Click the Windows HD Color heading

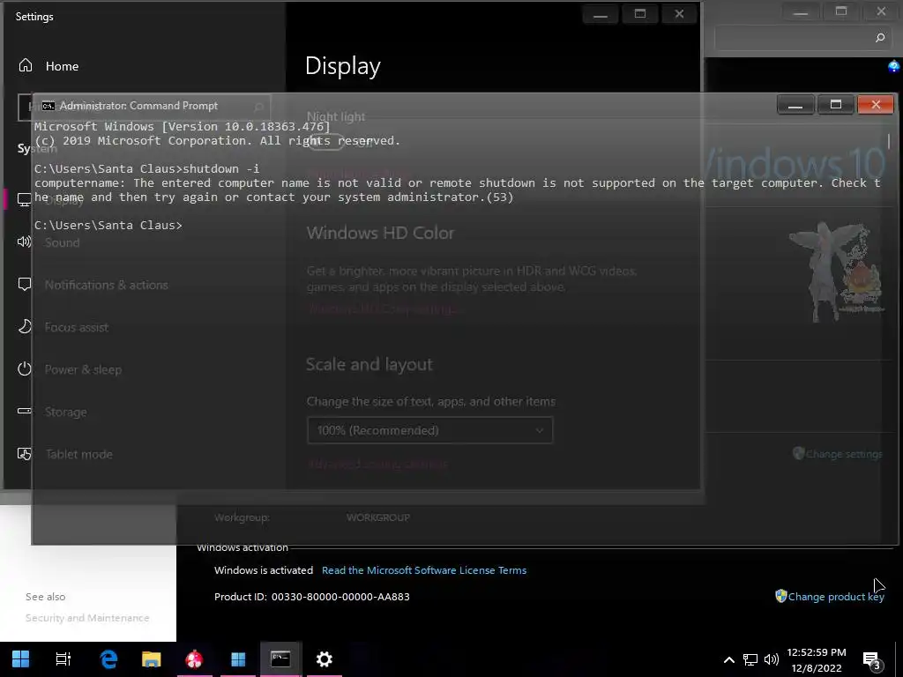click(380, 233)
